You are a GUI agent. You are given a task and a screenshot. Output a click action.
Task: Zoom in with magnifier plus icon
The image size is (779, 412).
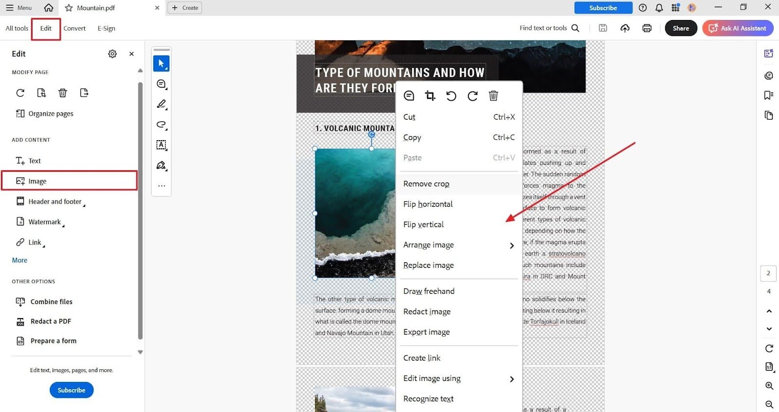[769, 386]
